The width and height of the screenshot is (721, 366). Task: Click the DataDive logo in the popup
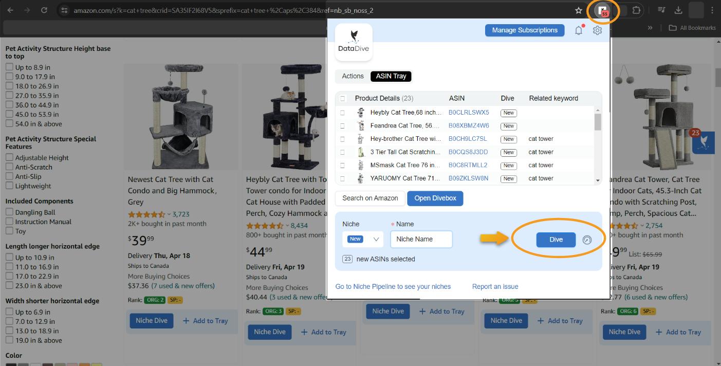coord(354,42)
